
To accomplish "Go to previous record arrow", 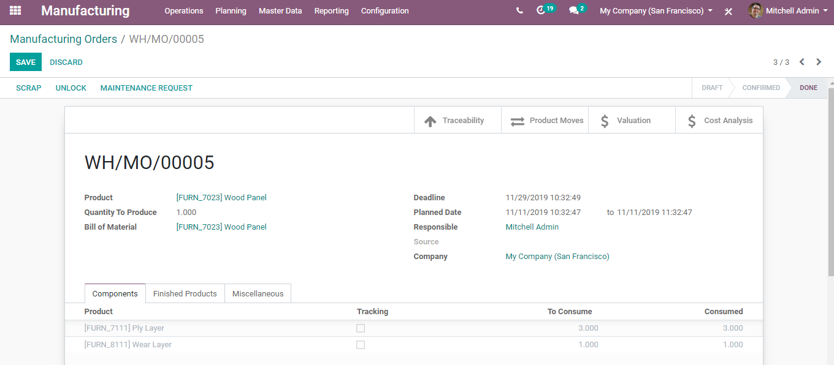I will [x=802, y=62].
